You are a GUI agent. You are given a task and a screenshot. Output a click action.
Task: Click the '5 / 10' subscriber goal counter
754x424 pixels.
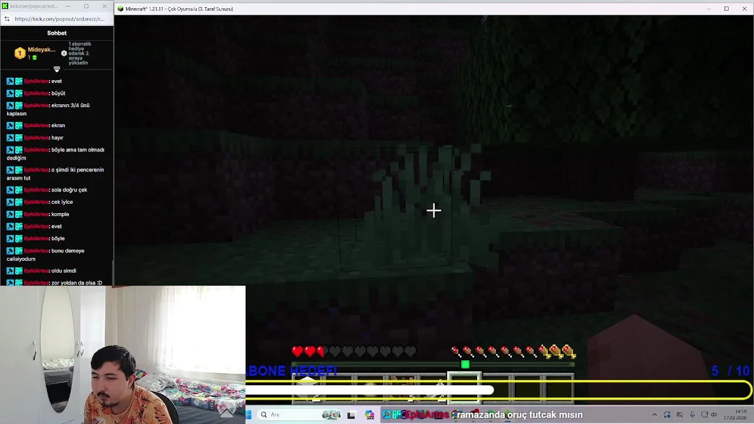click(x=730, y=371)
